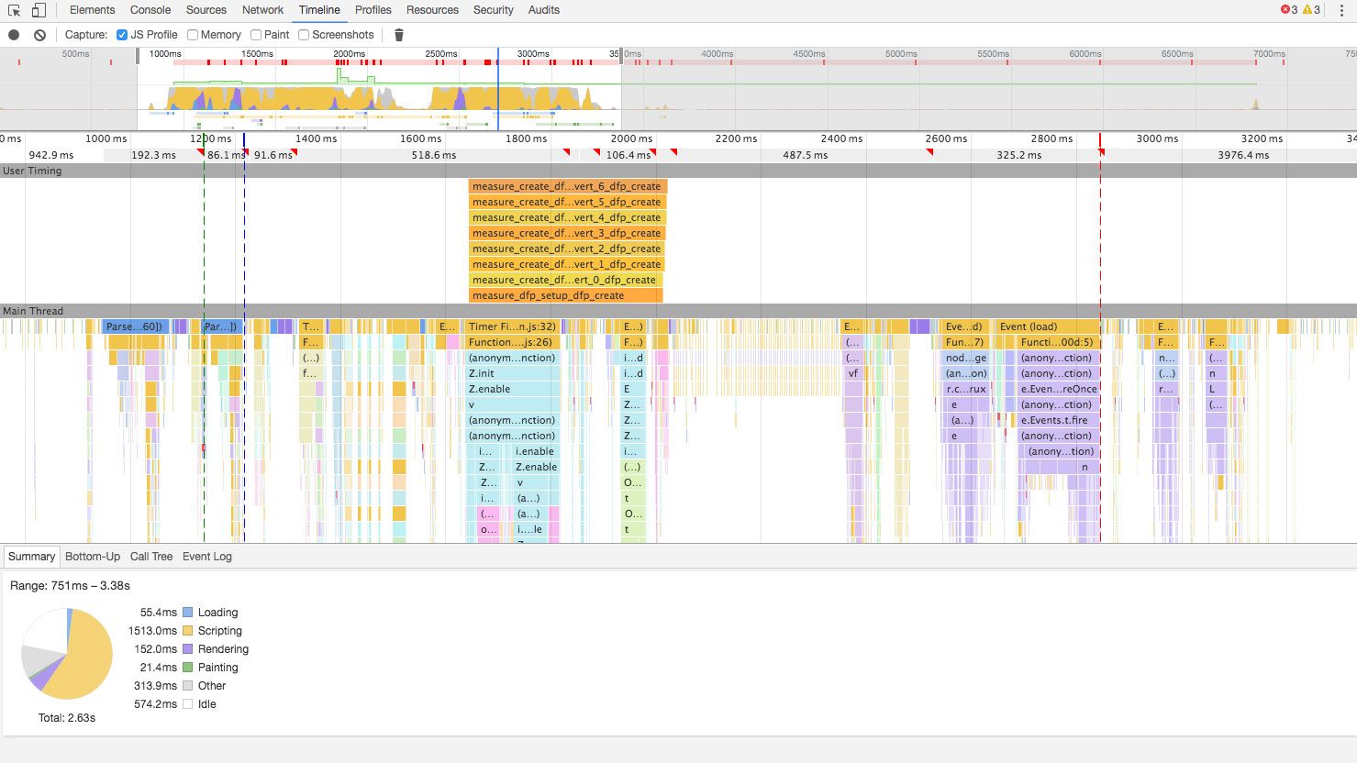Viewport: 1357px width, 763px height.
Task: Open the Resources tab
Action: point(433,10)
